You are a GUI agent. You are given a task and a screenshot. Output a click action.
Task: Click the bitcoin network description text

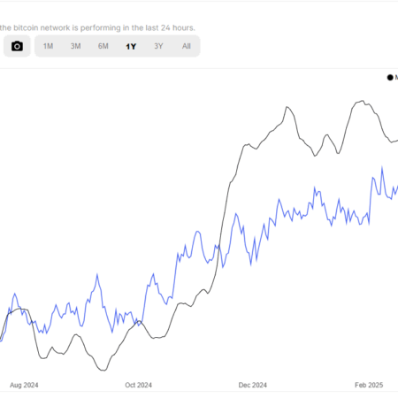click(97, 27)
